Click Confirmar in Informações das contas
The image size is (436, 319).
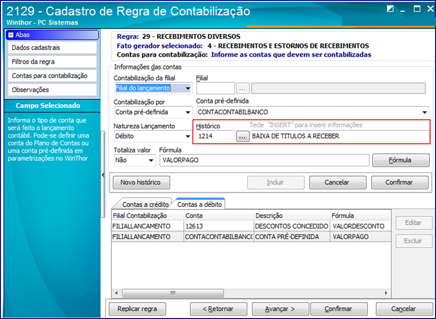(399, 183)
